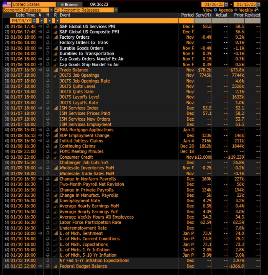Image resolution: width=268 pixels, height=275 pixels.
Task: Click relevance bars icon for Consumer Credit
Action: point(55,157)
